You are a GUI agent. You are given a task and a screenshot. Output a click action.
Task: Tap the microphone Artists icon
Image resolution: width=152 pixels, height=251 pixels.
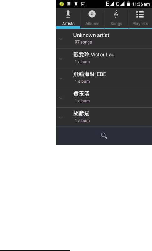(x=68, y=14)
